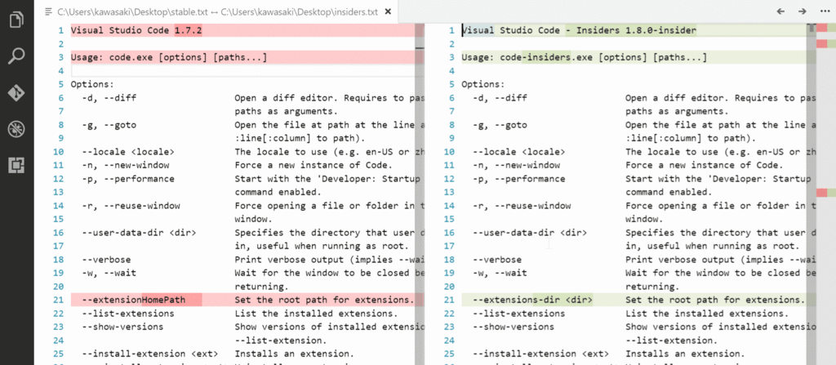Open the Extensions view in the activity bar
836x365 pixels.
16,166
